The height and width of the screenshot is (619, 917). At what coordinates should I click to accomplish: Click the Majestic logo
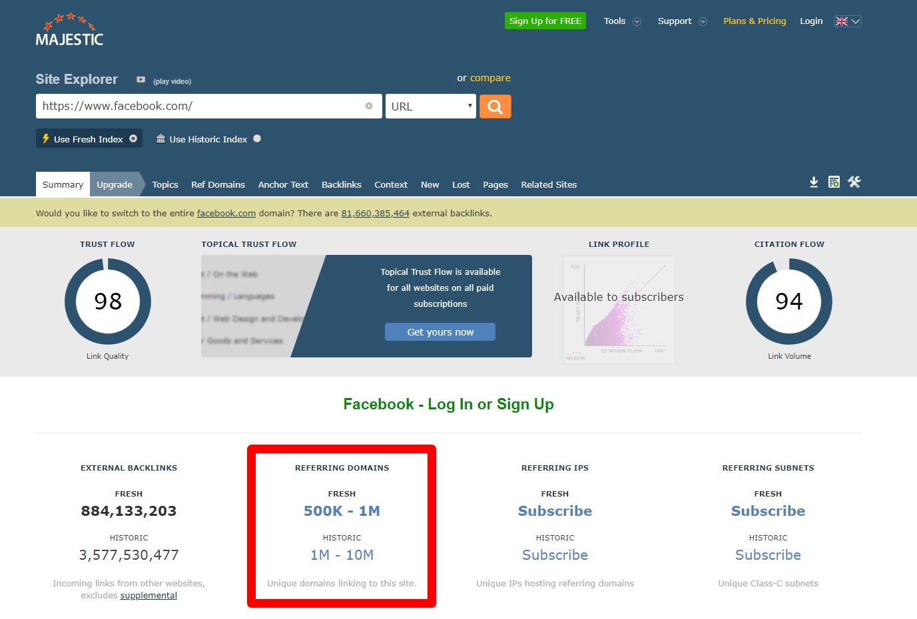(69, 30)
